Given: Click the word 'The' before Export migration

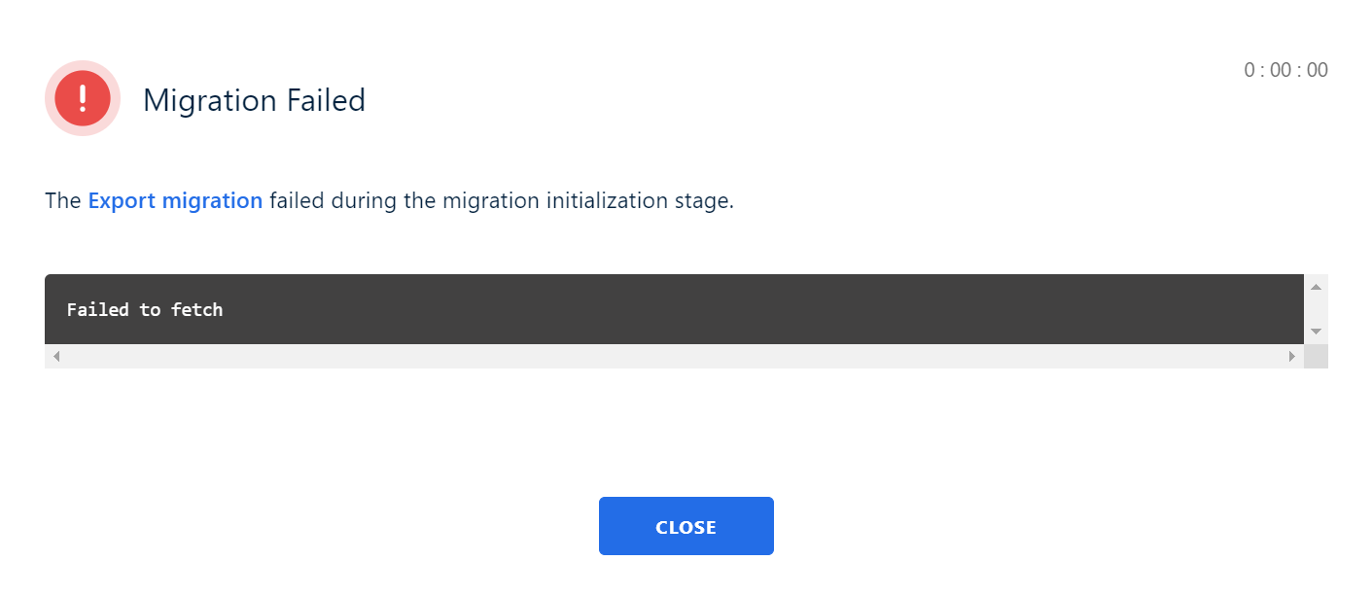Looking at the screenshot, I should (x=63, y=201).
